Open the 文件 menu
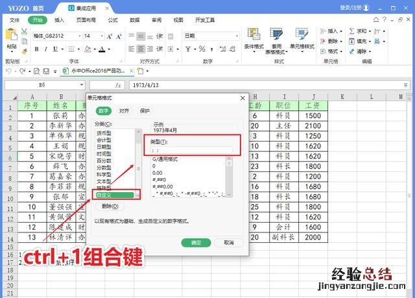 coord(14,20)
